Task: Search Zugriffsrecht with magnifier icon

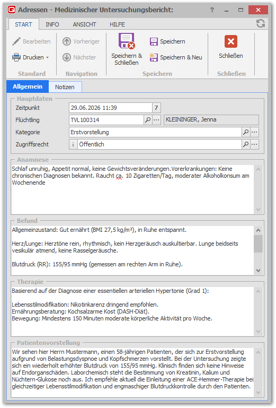Action: click(246, 144)
